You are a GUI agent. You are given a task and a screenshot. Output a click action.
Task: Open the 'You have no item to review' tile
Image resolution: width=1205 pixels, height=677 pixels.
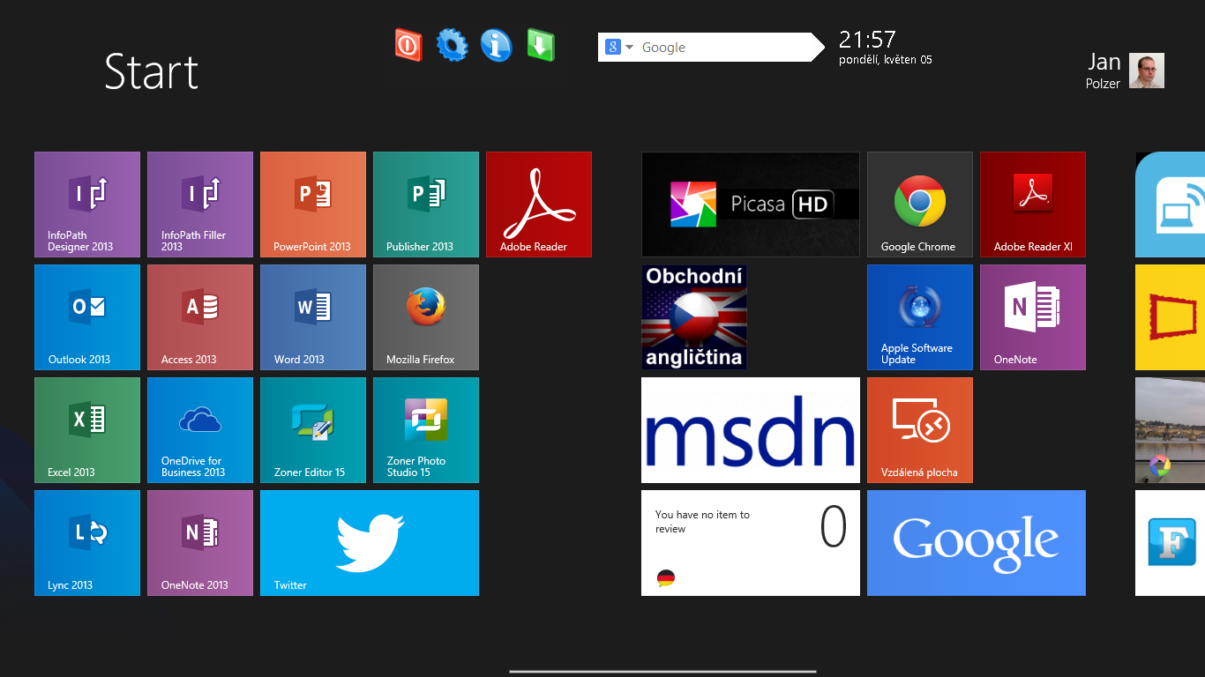751,543
